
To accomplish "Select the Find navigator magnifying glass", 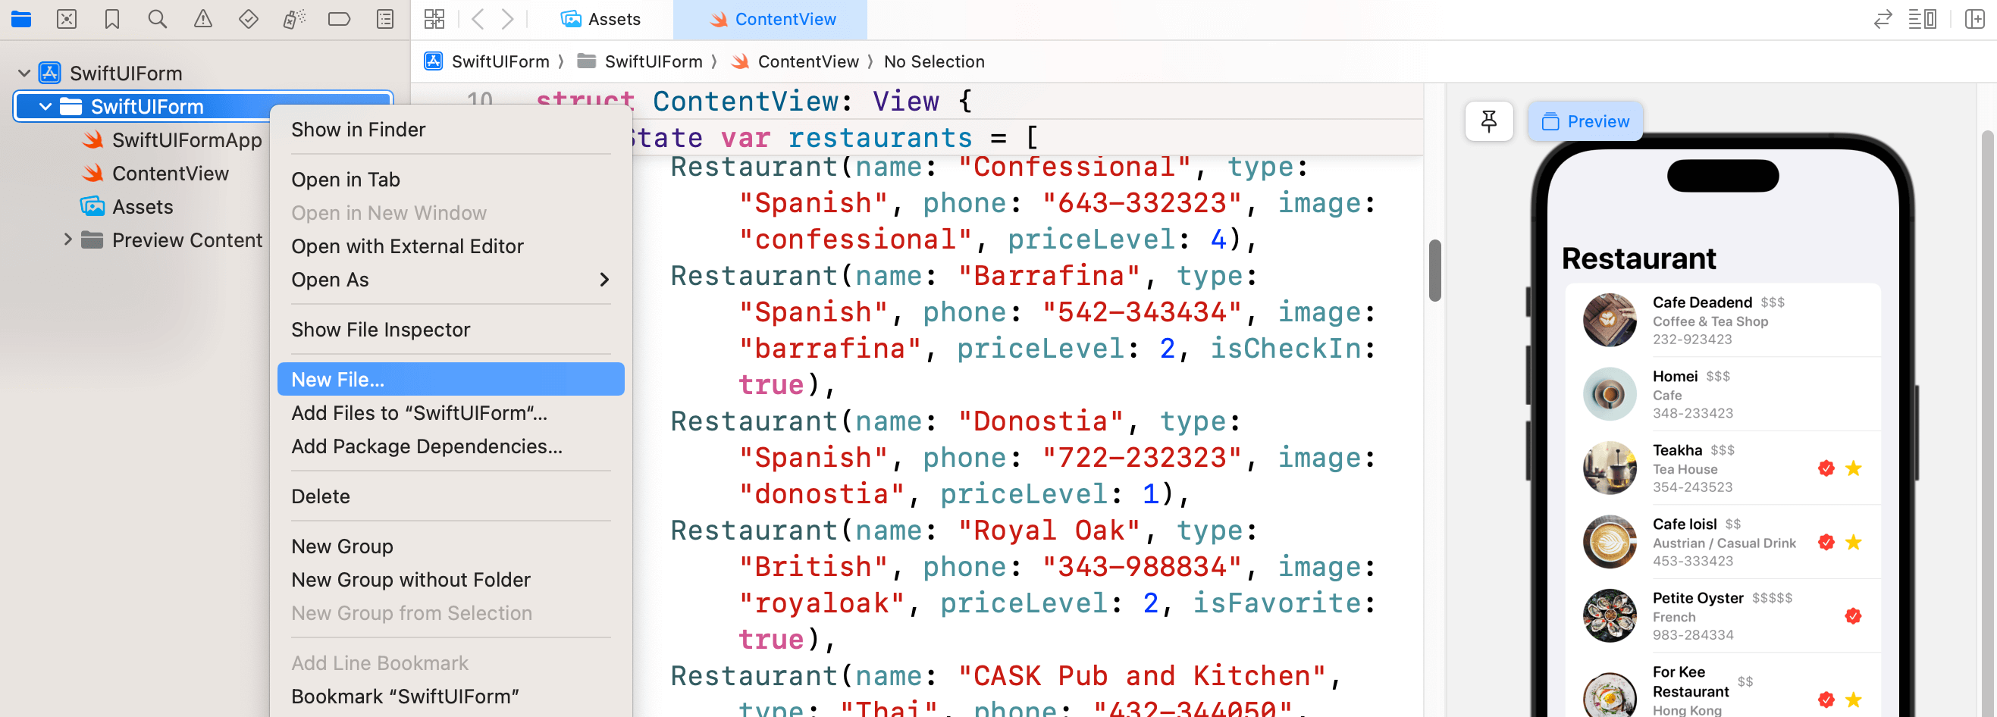I will click(x=158, y=20).
